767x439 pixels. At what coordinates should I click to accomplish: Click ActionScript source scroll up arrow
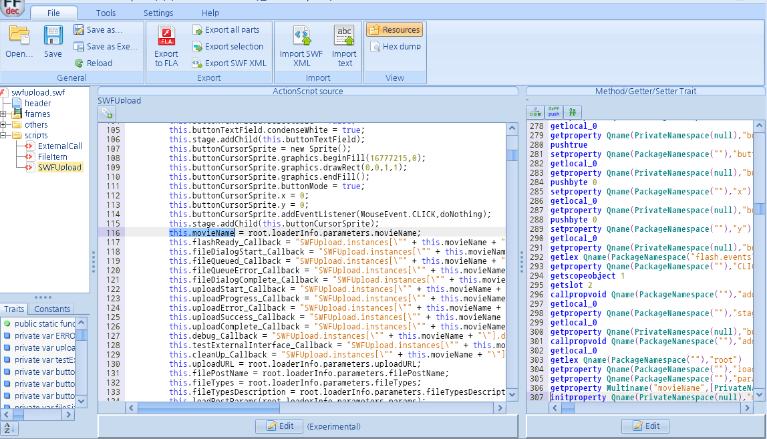point(512,128)
